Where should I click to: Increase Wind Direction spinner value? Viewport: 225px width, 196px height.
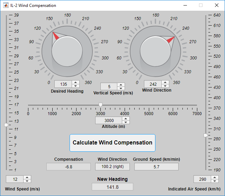pyautogui.click(x=165, y=83)
